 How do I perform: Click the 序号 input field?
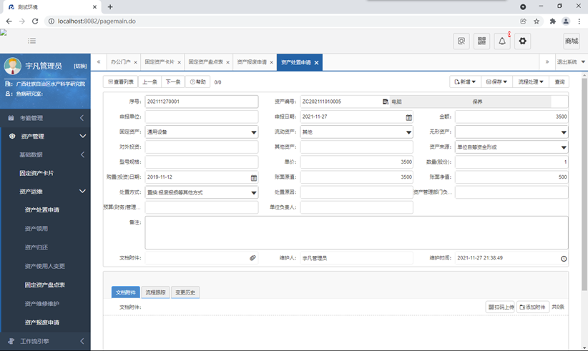pos(202,102)
